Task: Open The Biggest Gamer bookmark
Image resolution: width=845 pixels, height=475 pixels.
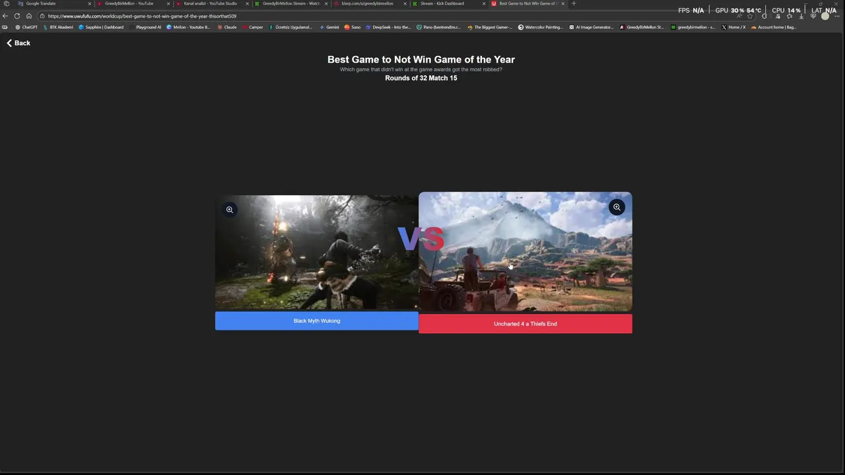Action: click(x=490, y=27)
